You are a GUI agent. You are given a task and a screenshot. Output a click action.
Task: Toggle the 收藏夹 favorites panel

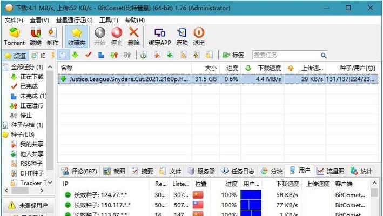click(x=77, y=37)
